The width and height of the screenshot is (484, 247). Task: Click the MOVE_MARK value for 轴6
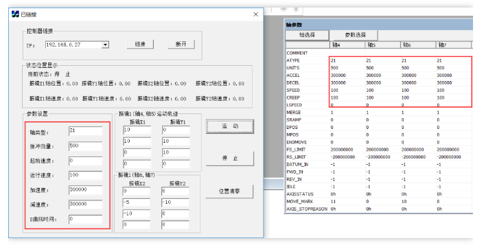404,202
